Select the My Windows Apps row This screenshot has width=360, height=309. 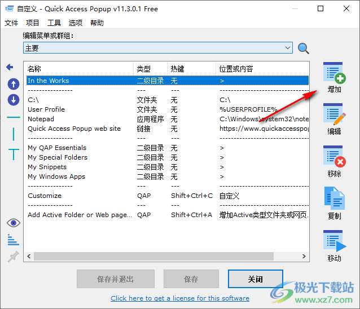click(168, 176)
